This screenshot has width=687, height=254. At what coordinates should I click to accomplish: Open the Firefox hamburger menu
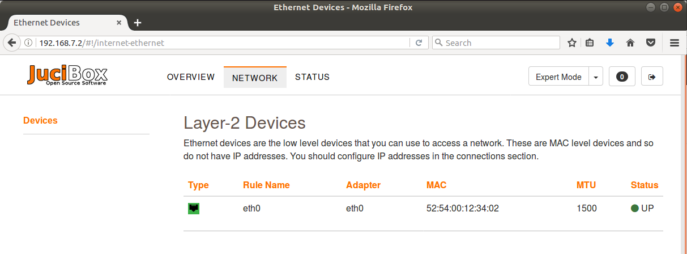coord(675,43)
